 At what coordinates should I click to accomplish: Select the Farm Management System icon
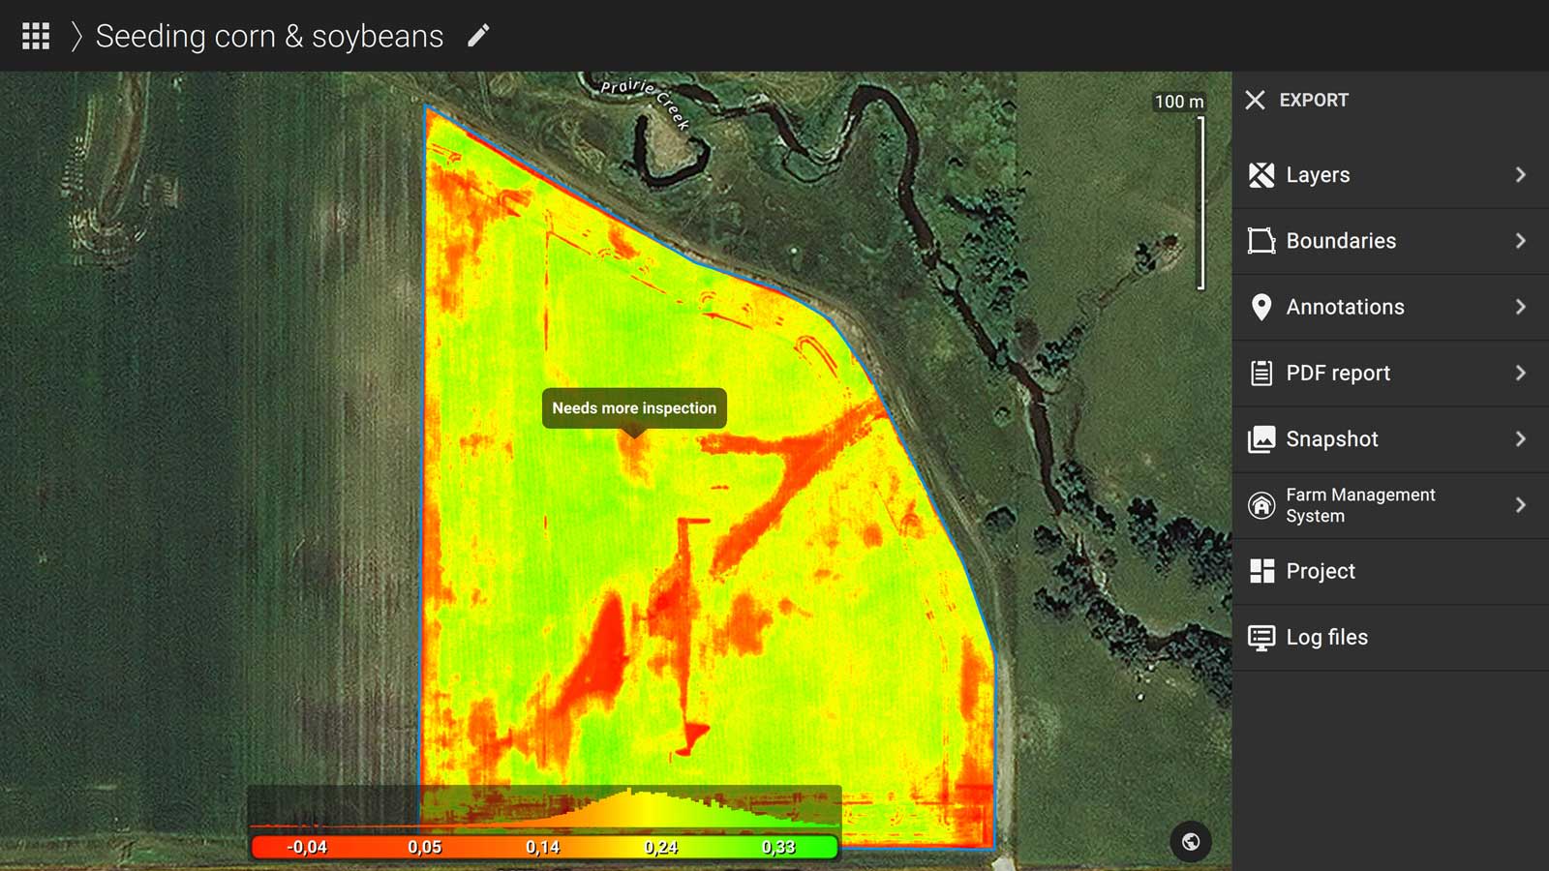1261,505
